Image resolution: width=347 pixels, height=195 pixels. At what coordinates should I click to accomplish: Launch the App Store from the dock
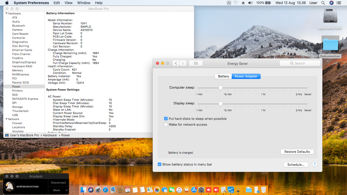coord(194,190)
